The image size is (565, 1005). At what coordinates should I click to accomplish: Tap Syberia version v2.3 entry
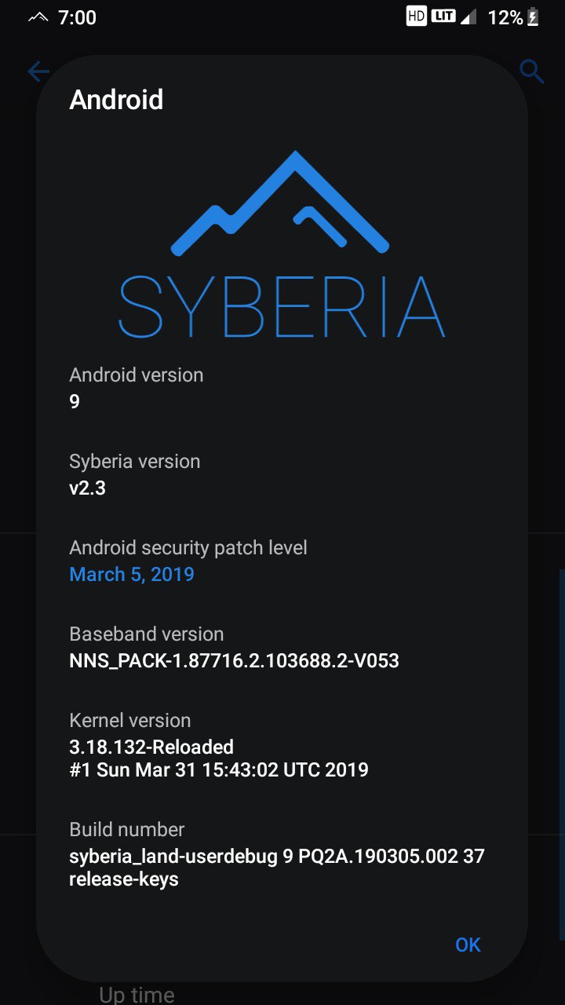[282, 474]
